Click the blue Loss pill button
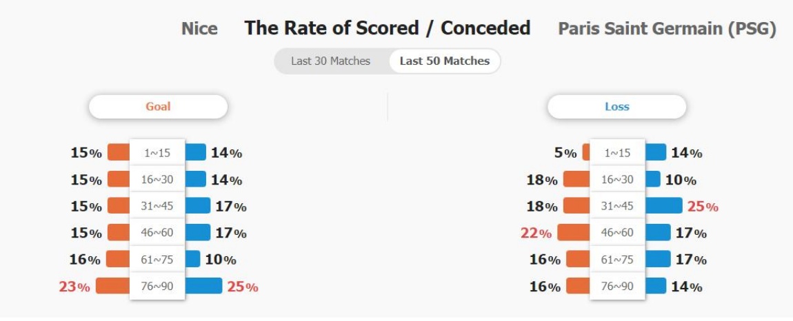 pyautogui.click(x=617, y=107)
